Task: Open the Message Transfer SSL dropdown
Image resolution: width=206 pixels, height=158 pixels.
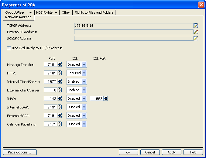Action: tap(84, 64)
